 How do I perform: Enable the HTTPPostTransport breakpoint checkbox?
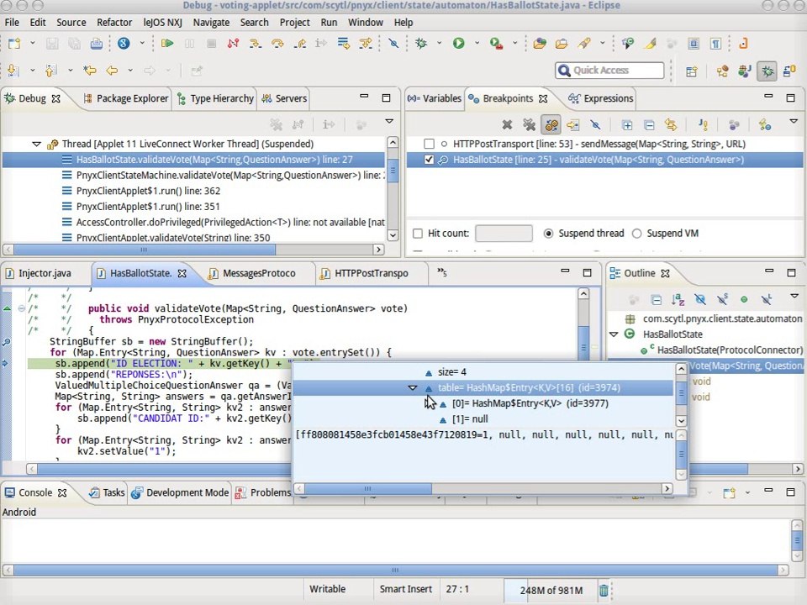click(x=429, y=144)
